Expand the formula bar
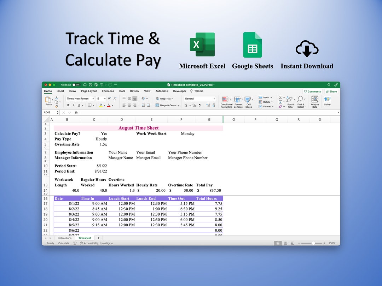This screenshot has height=286, width=382. tap(338, 112)
